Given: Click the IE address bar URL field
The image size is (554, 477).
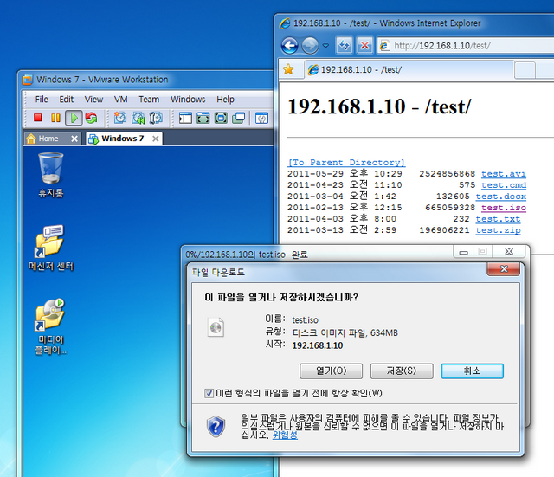Looking at the screenshot, I should [x=467, y=46].
